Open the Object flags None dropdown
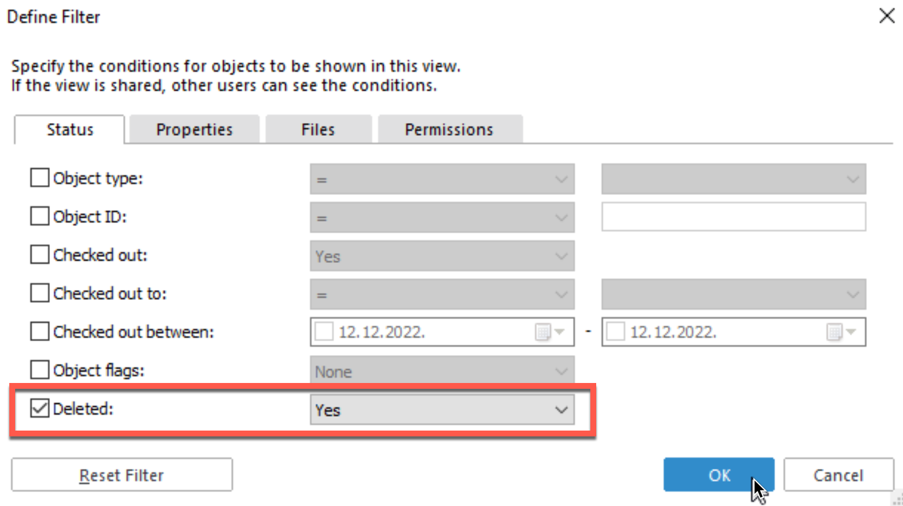Screen dimensions: 903x506 pos(442,371)
